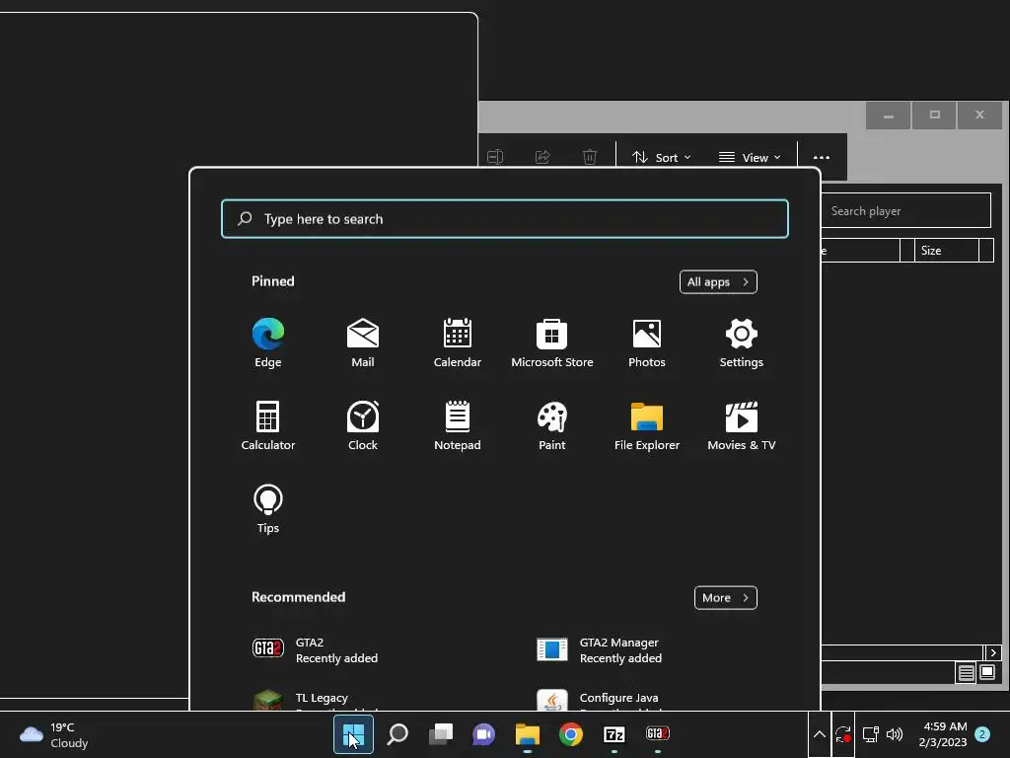Open Movies & TV
1010x758 pixels.
(x=742, y=425)
